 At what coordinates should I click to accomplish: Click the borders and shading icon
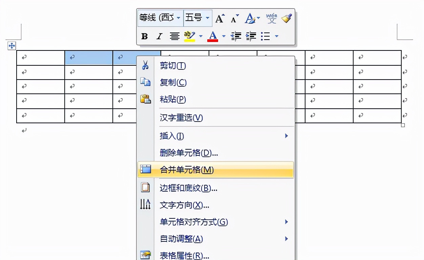[x=145, y=187]
